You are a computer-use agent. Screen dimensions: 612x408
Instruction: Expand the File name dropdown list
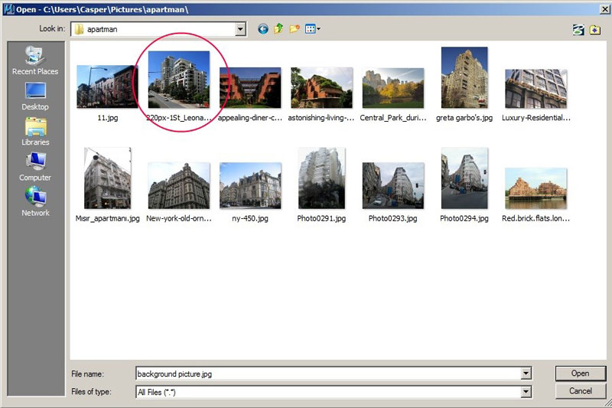click(x=526, y=374)
